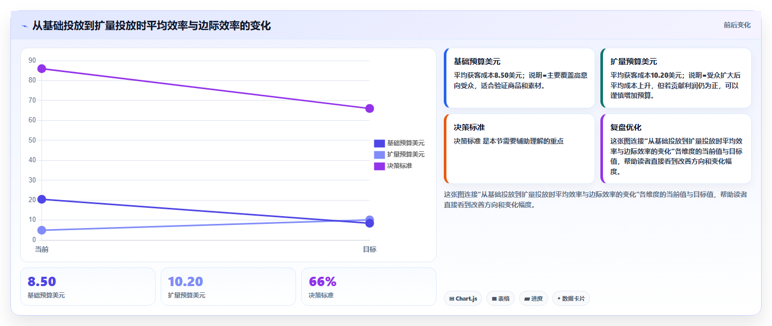Click the 决策标准 legend label
Image resolution: width=772 pixels, height=326 pixels.
click(399, 166)
